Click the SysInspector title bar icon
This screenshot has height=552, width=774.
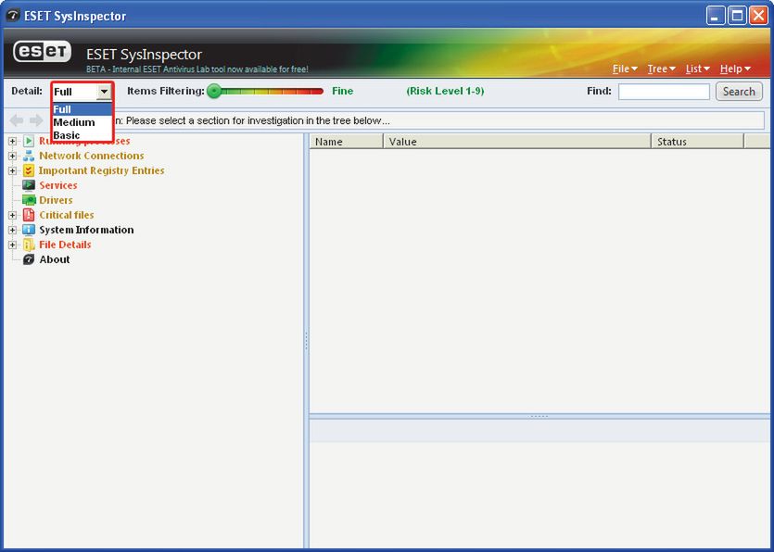click(13, 16)
